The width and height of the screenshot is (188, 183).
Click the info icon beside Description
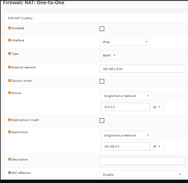click(x=9, y=160)
